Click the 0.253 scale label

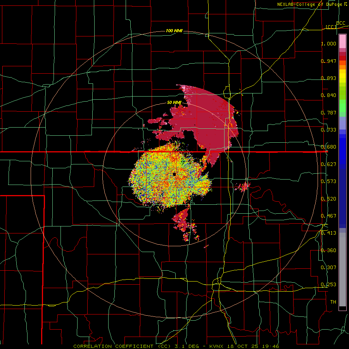[328, 285]
